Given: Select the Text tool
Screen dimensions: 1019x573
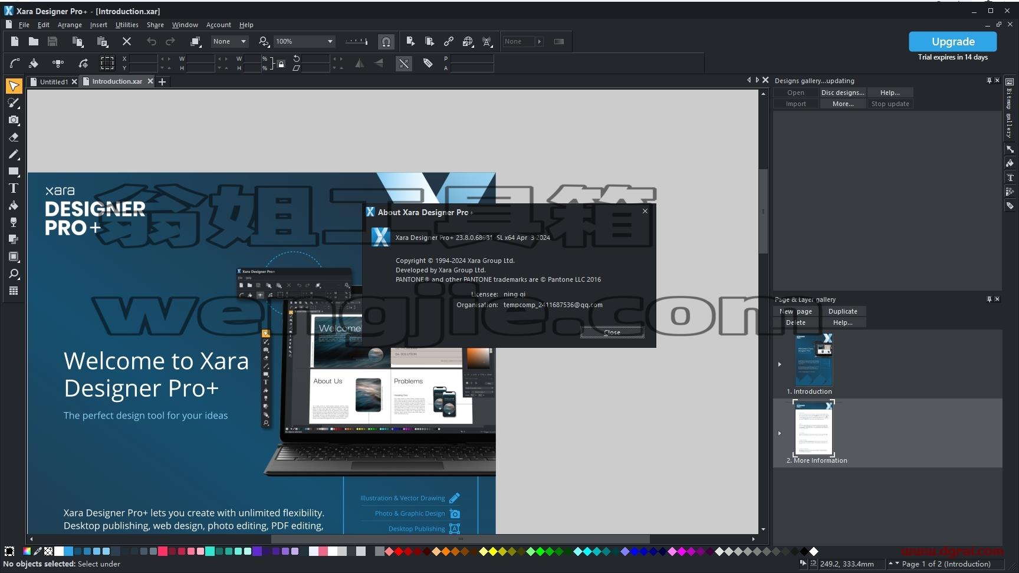Looking at the screenshot, I should tap(14, 189).
